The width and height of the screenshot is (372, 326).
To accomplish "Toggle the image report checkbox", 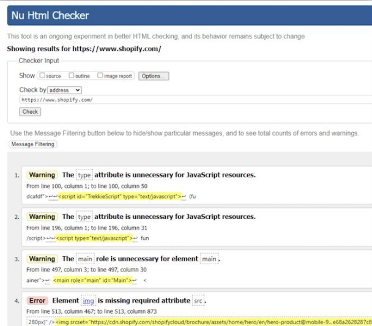I will coord(100,75).
